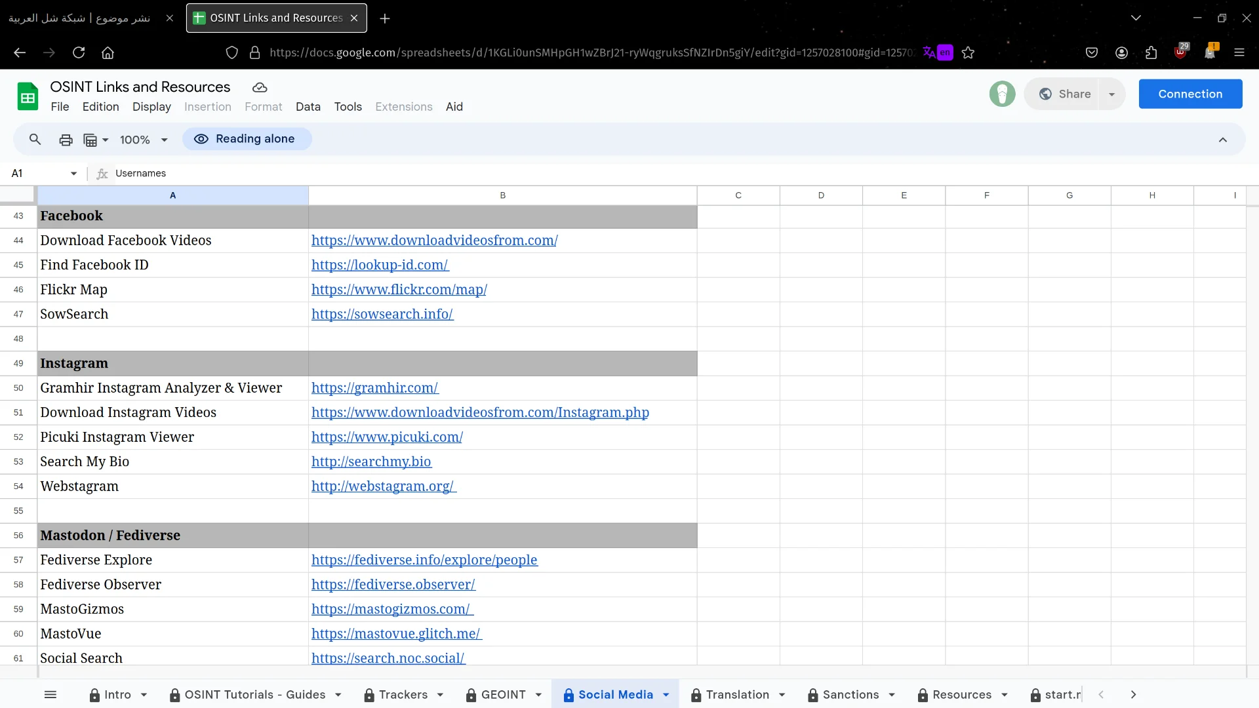Select row 52 header
The width and height of the screenshot is (1259, 708).
[18, 437]
